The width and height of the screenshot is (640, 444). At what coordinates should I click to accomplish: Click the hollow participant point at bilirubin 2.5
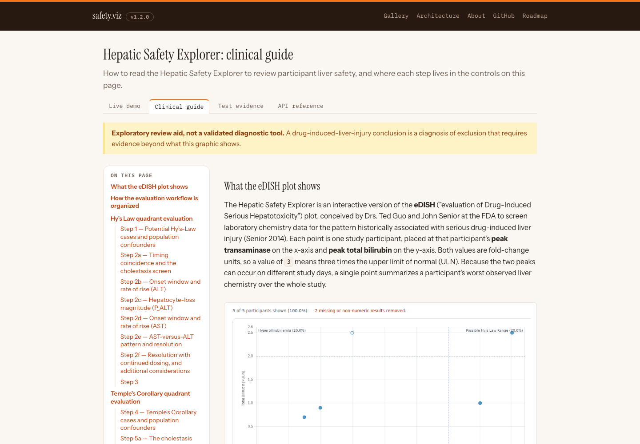pyautogui.click(x=352, y=333)
